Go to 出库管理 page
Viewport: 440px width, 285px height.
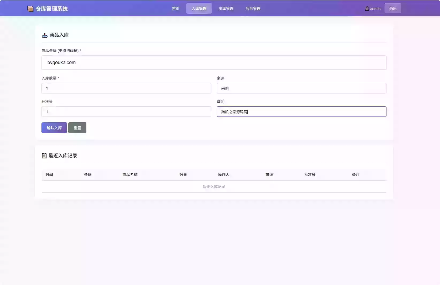(226, 9)
